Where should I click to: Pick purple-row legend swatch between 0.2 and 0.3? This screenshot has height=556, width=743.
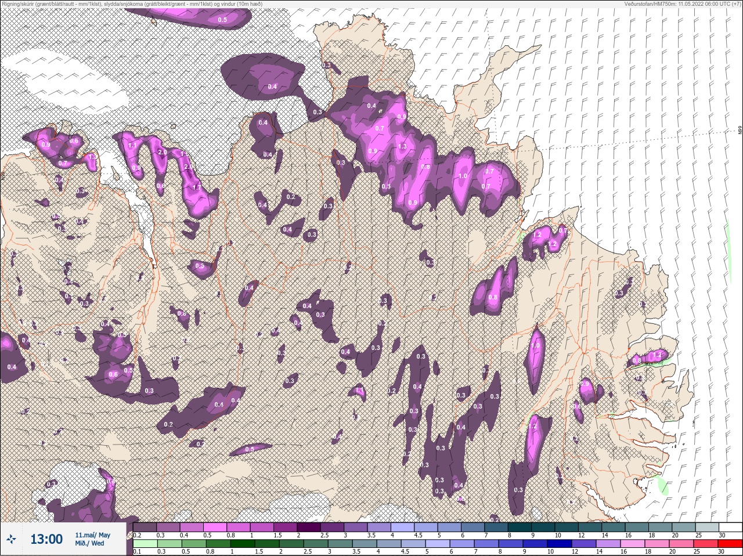pyautogui.click(x=145, y=527)
